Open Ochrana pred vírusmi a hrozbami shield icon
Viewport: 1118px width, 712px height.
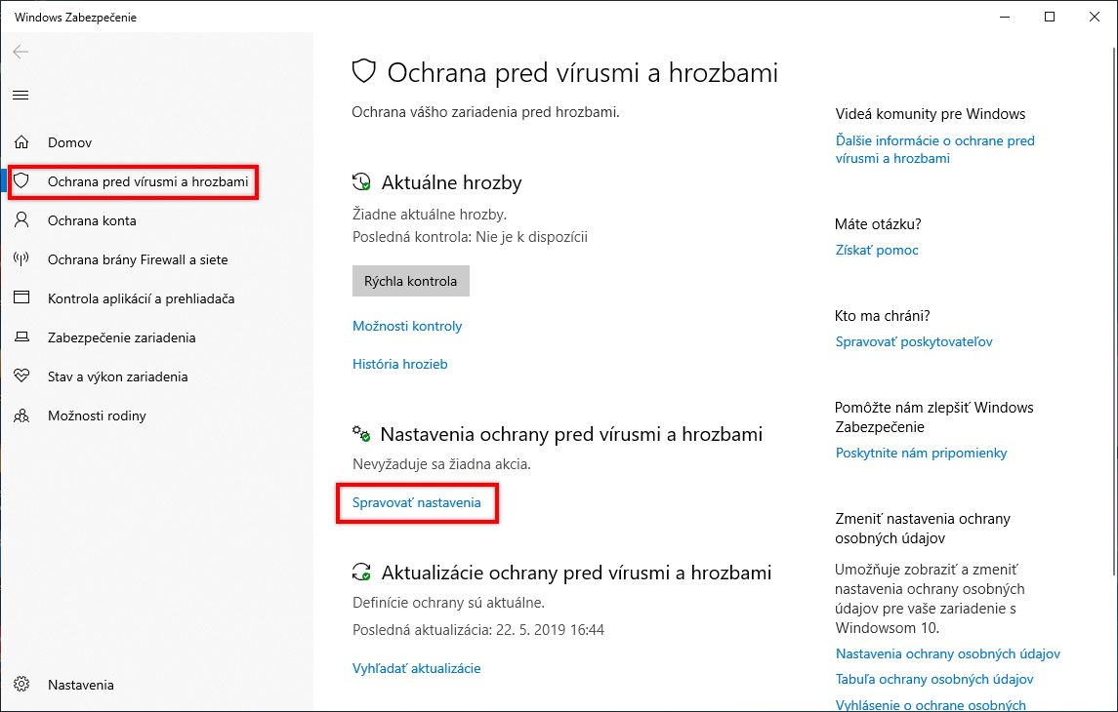(21, 181)
